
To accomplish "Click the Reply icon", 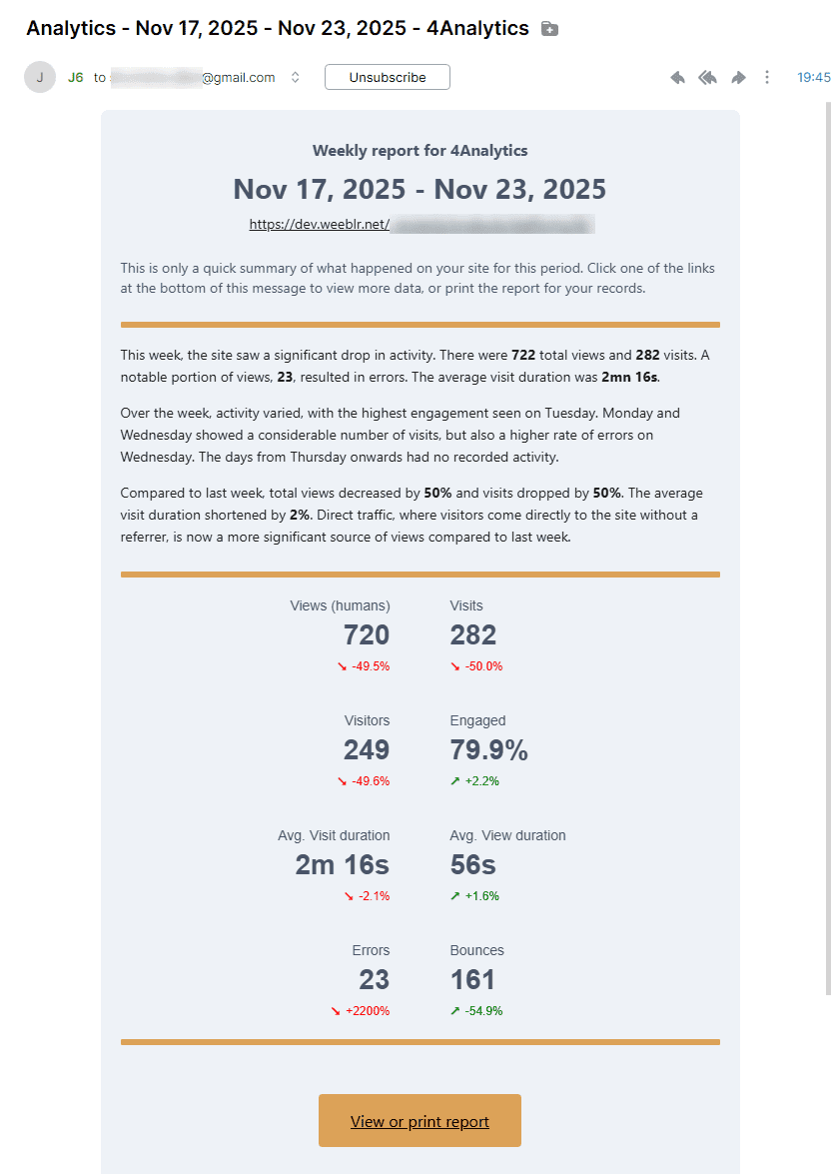I will 677,76.
